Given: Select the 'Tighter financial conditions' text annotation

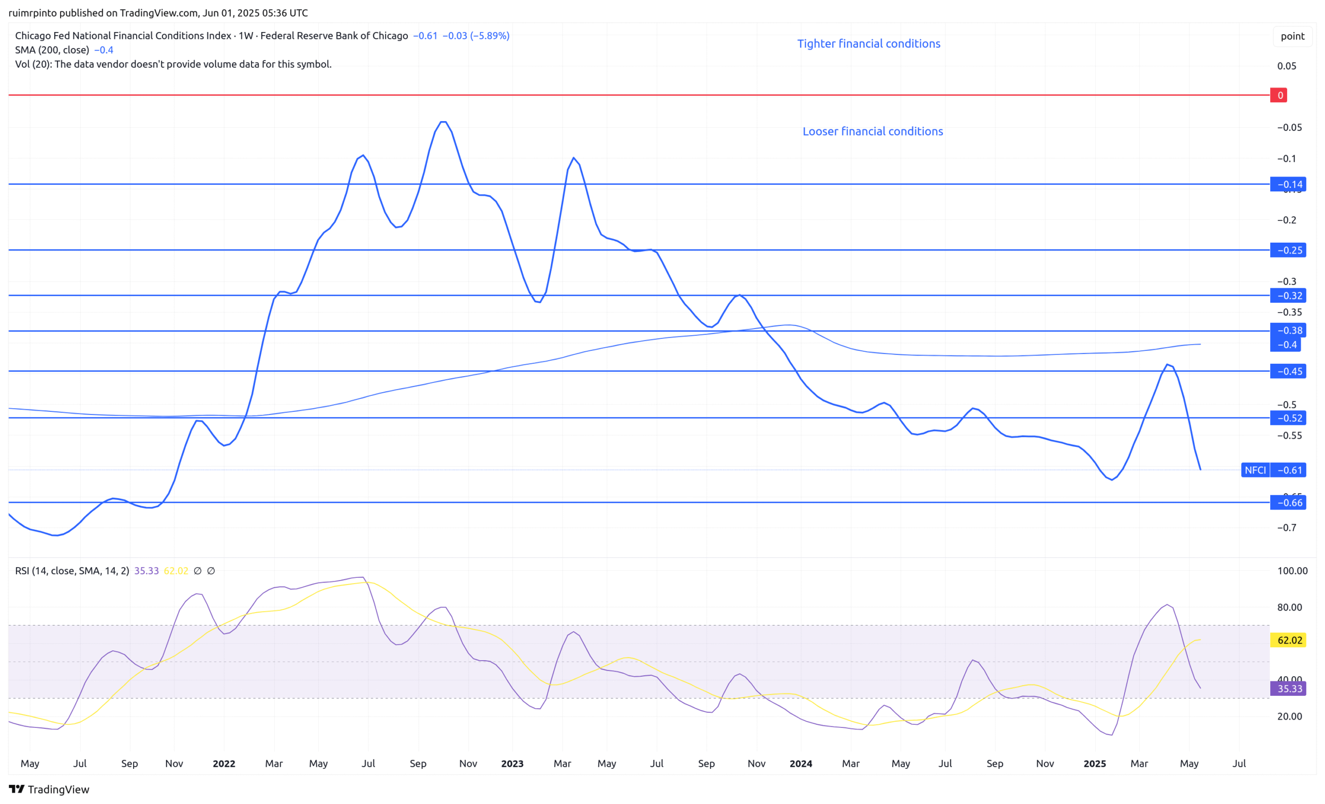Looking at the screenshot, I should (x=868, y=43).
